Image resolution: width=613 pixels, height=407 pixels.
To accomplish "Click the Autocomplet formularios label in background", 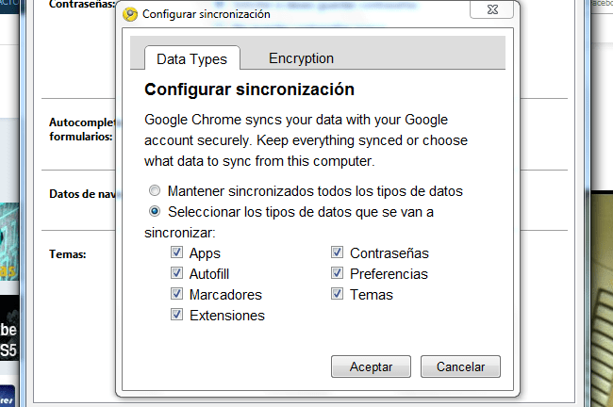I will point(82,129).
